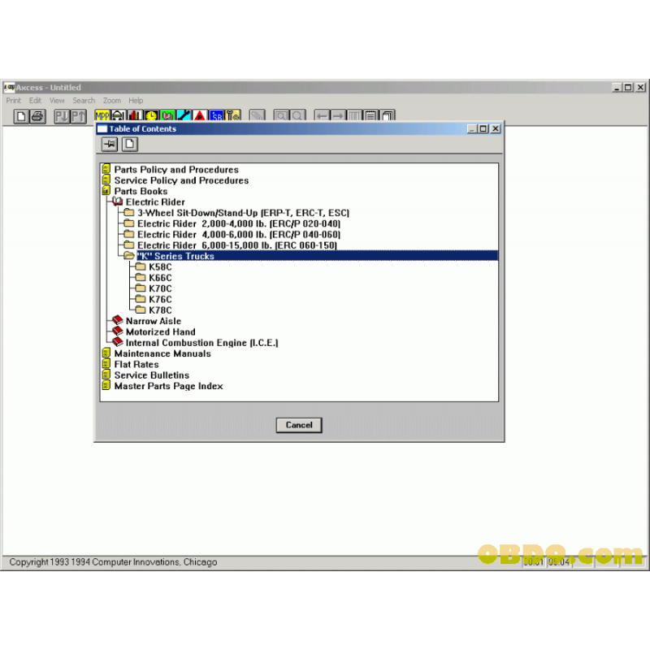
Task: Click the greyed paperclip toolbar icon
Action: pyautogui.click(x=257, y=115)
